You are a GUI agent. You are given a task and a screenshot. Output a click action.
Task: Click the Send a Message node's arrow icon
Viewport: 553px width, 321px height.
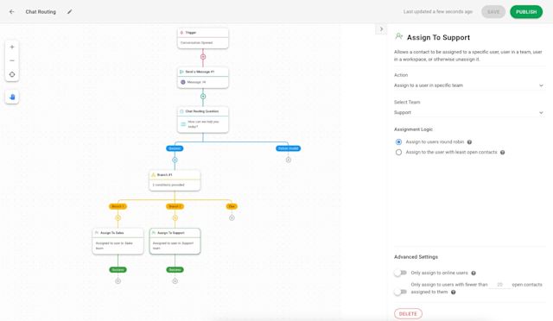[x=181, y=72]
